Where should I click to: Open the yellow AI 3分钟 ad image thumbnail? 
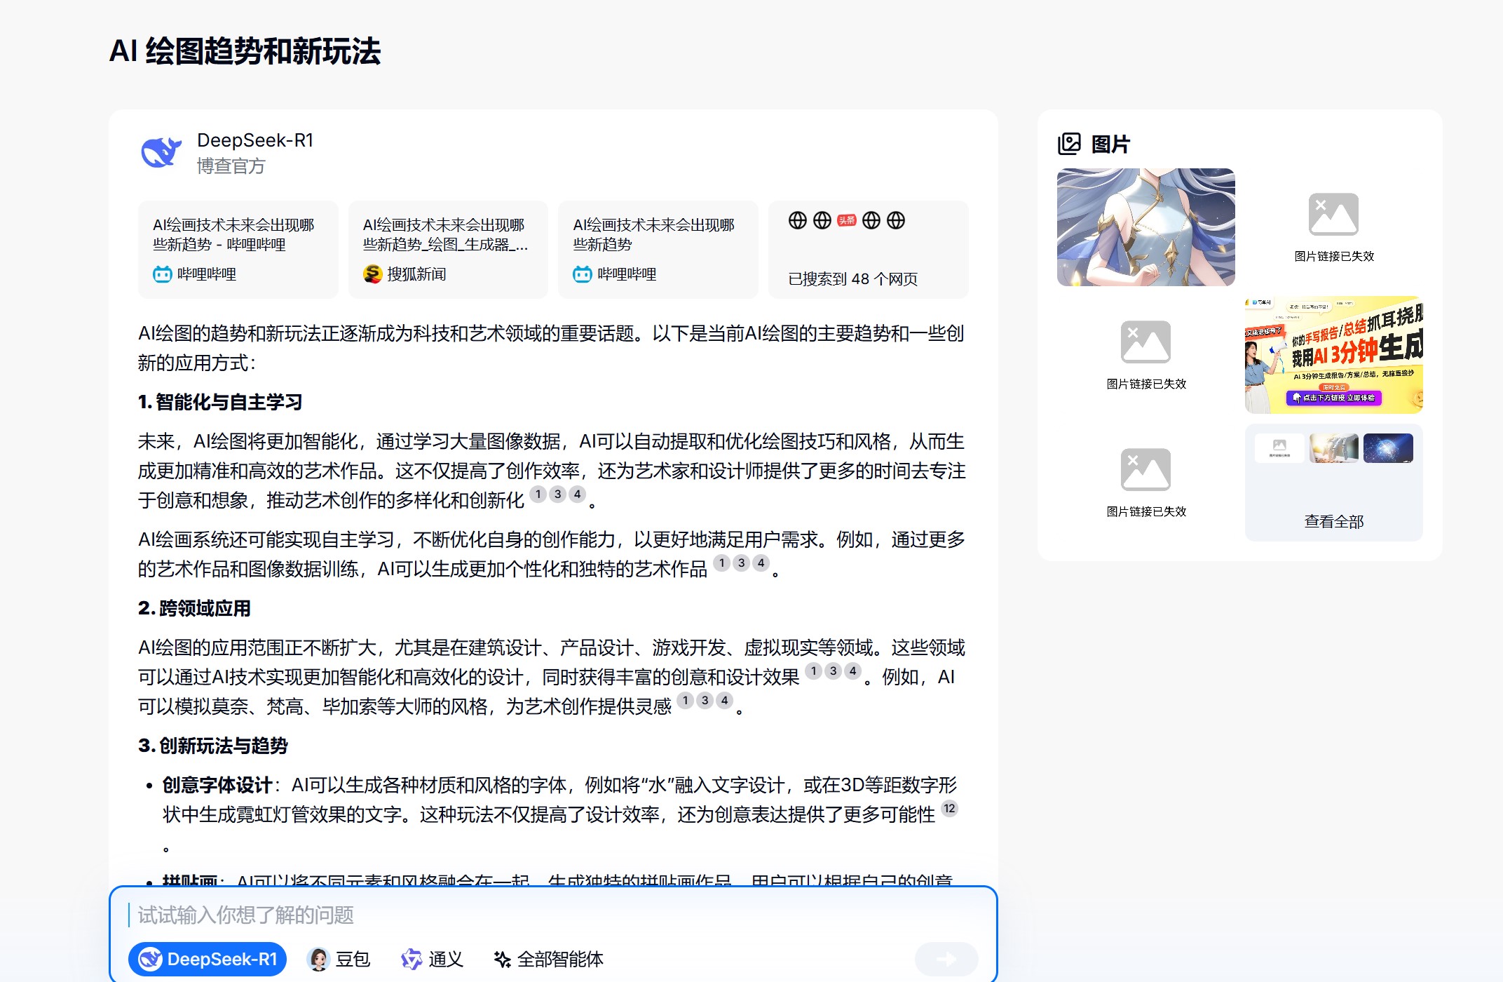(1333, 353)
